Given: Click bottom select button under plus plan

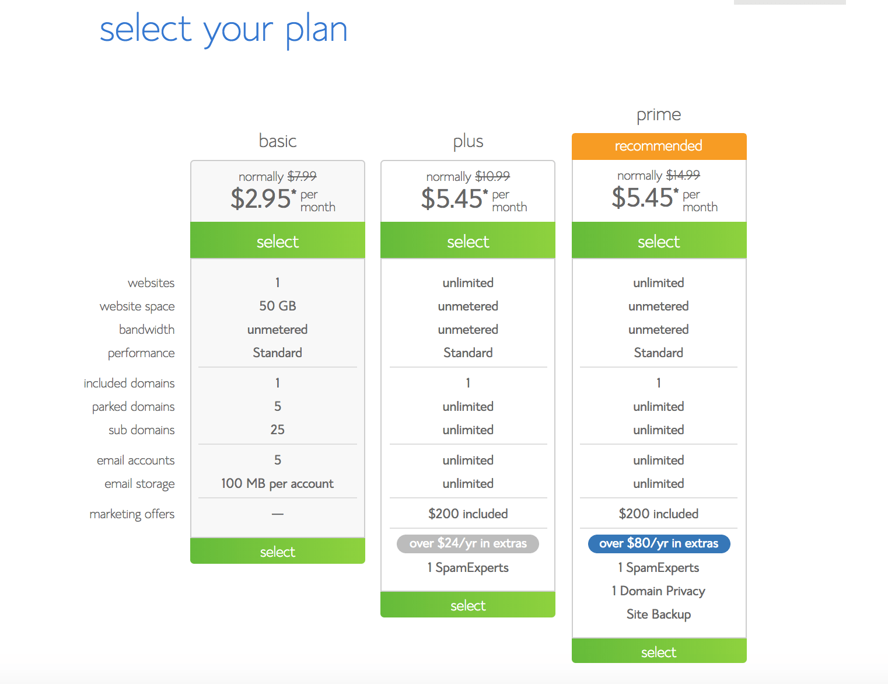Looking at the screenshot, I should 468,605.
